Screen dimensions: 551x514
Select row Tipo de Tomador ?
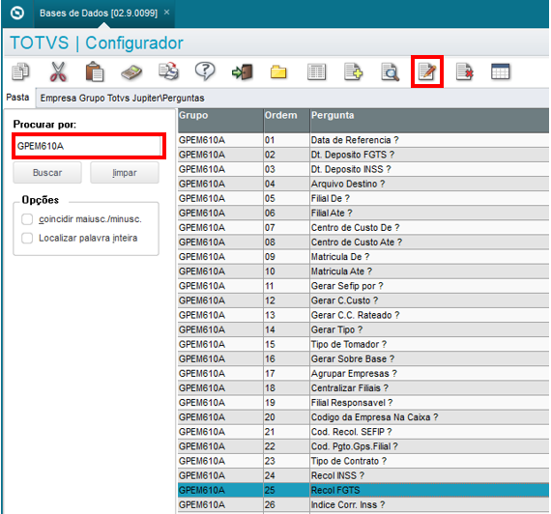coord(363,344)
